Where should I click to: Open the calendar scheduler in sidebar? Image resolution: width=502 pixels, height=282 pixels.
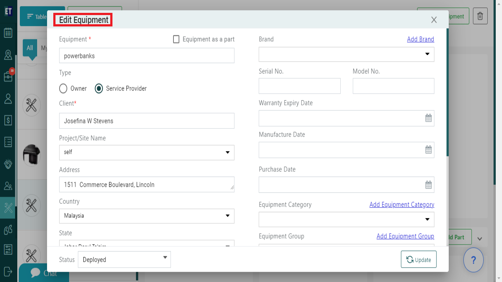click(8, 33)
